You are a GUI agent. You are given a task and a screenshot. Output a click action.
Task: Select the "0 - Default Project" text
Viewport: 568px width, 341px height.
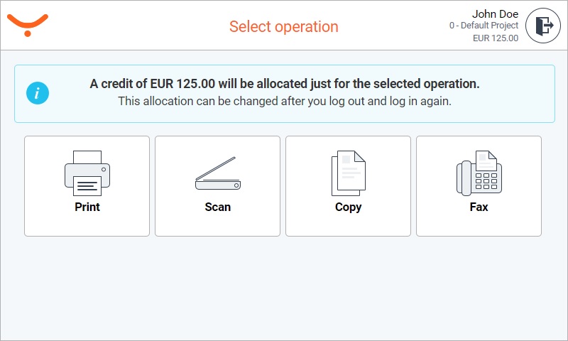484,26
